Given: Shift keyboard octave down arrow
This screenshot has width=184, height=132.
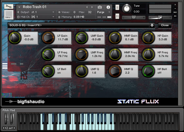Looking at the screenshot, I should click(3, 128).
